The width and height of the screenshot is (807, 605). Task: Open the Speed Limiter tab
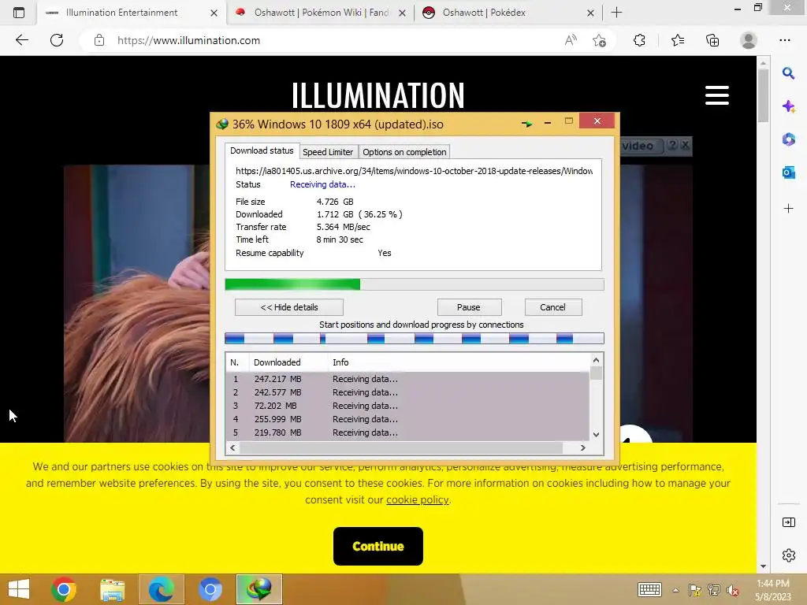tap(328, 152)
